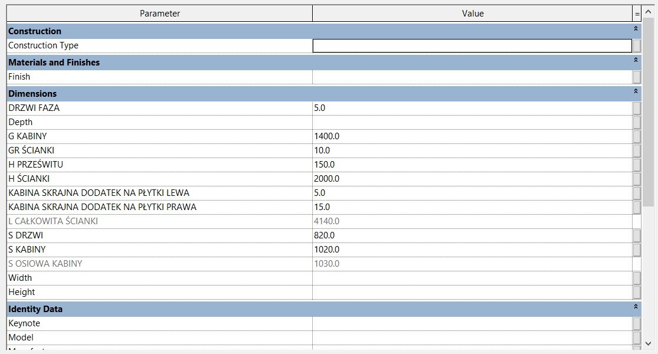The width and height of the screenshot is (658, 354).
Task: Collapse the Identity Data group
Action: [636, 307]
